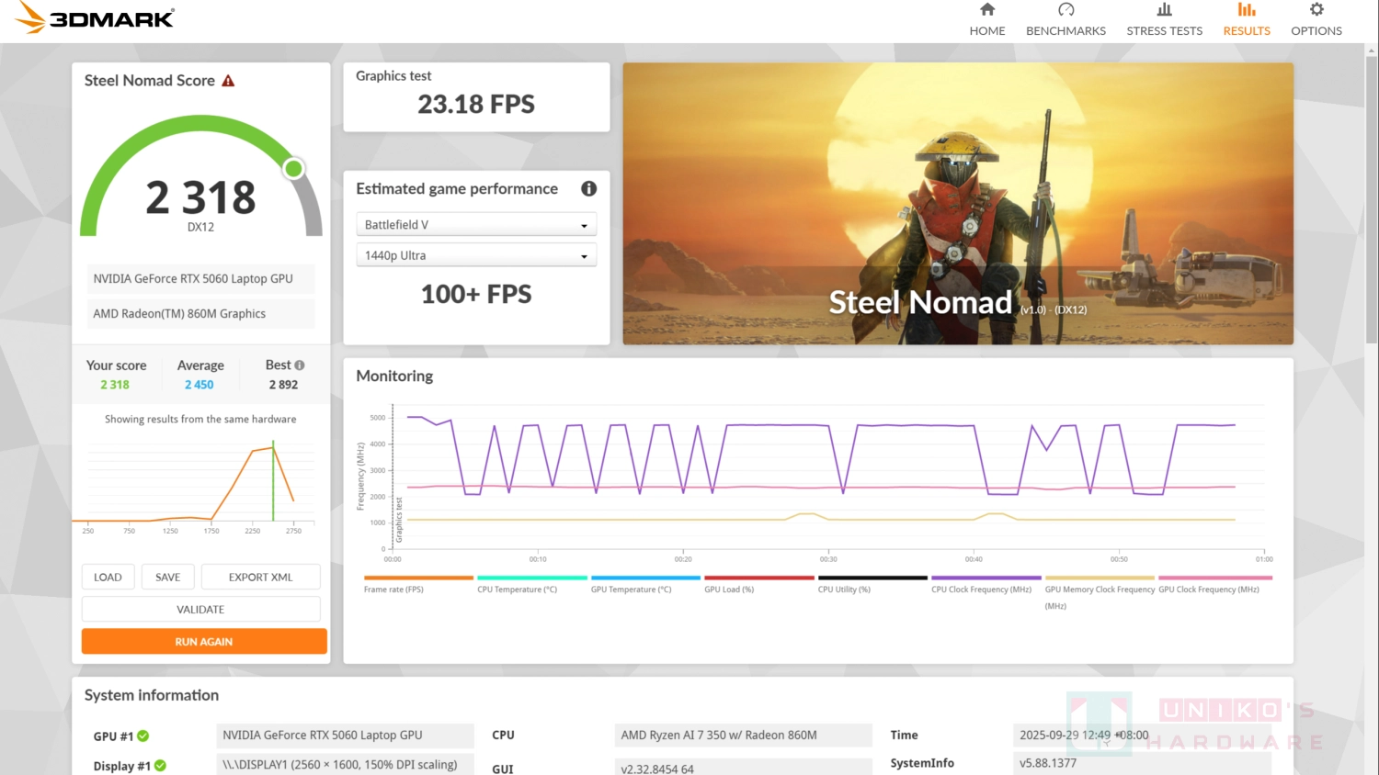Click AMD Radeon(TM) 860M Graphics row
1379x775 pixels.
(201, 313)
